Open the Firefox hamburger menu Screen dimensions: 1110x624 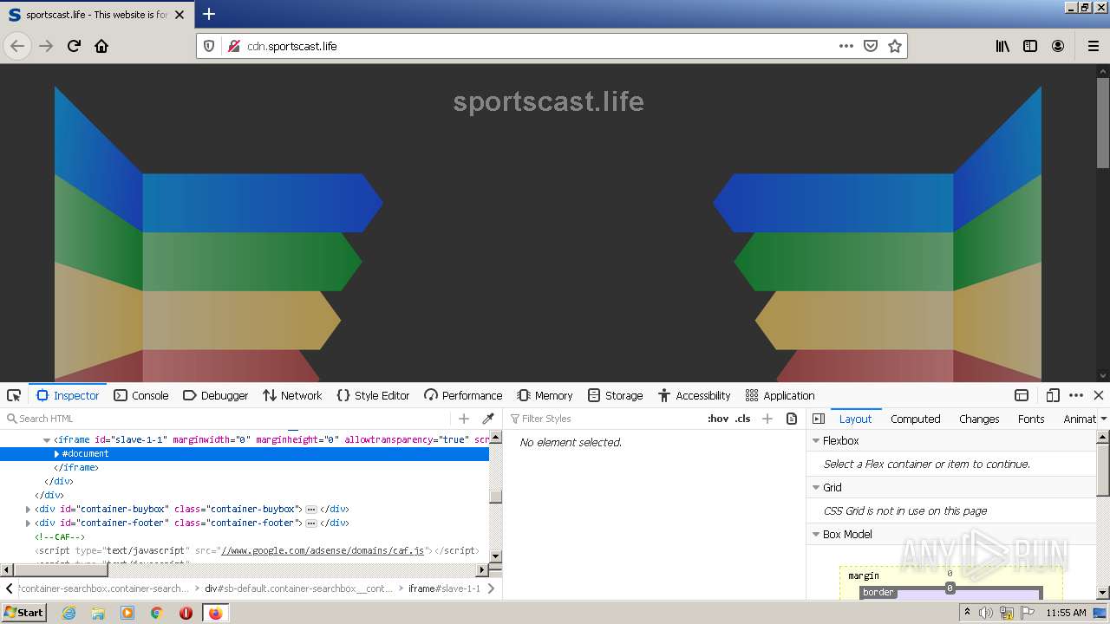tap(1093, 46)
